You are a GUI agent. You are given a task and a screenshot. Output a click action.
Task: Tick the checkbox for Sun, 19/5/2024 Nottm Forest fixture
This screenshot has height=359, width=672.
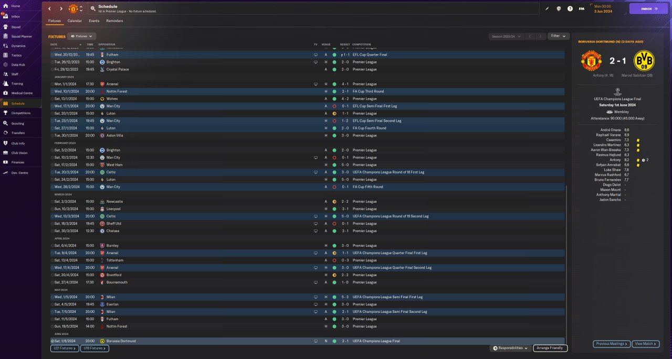[x=52, y=326]
